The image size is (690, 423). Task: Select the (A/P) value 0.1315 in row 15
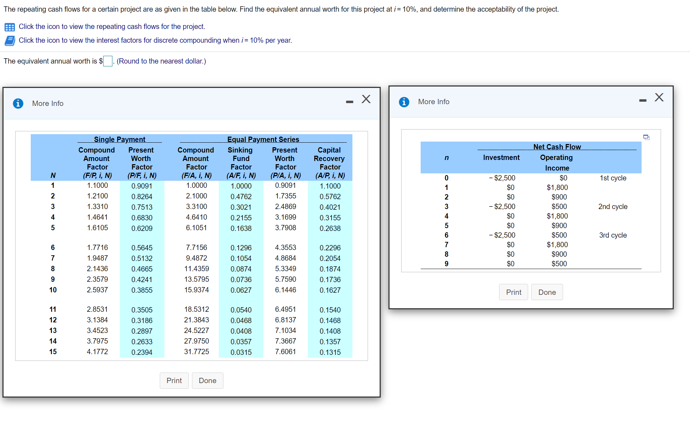coord(330,352)
